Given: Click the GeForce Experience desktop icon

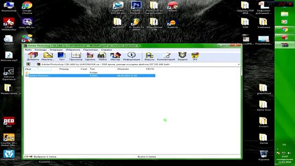Looking at the screenshot, I should click(9, 74).
